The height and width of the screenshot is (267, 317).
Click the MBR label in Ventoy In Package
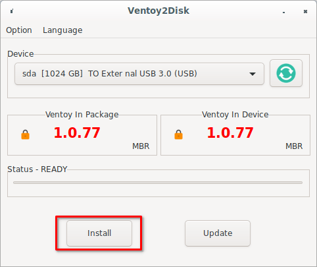(x=141, y=146)
